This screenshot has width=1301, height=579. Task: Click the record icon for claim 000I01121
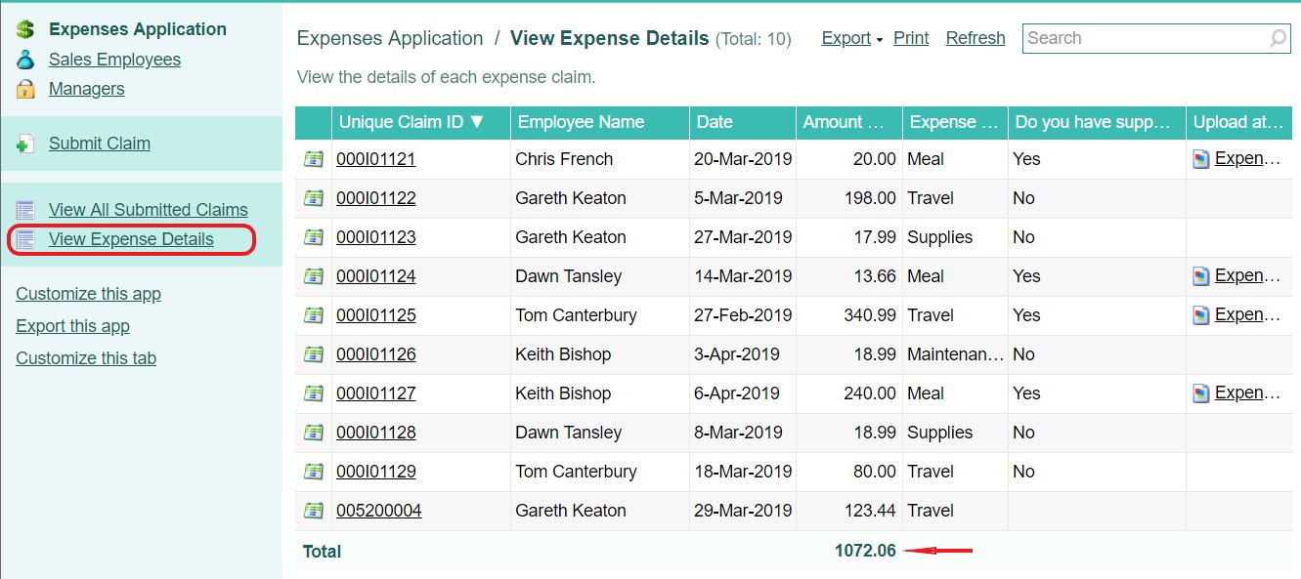[313, 159]
